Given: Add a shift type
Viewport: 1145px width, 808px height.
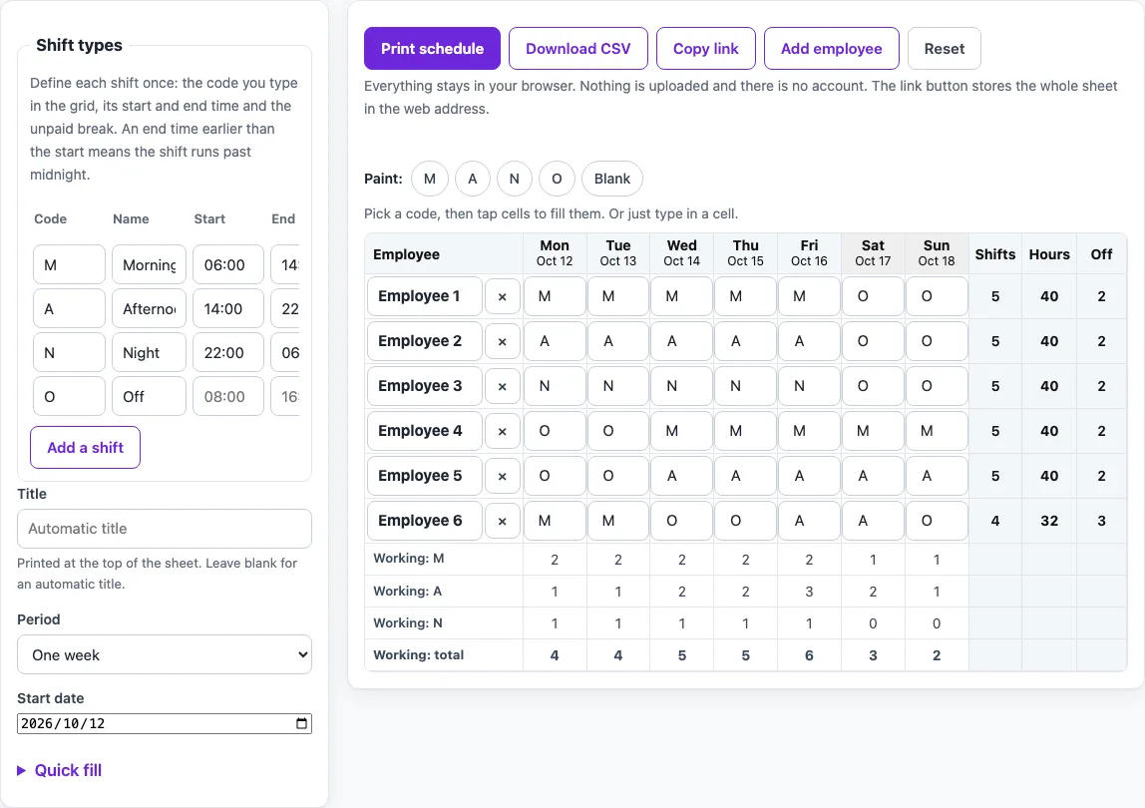Looking at the screenshot, I should tap(86, 447).
